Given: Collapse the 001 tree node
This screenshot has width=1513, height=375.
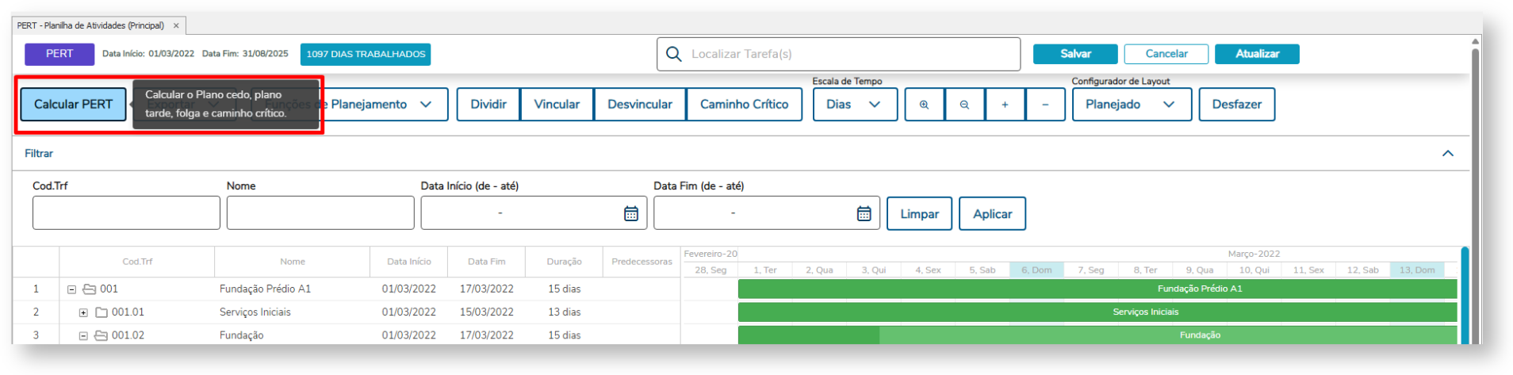Looking at the screenshot, I should (71, 289).
